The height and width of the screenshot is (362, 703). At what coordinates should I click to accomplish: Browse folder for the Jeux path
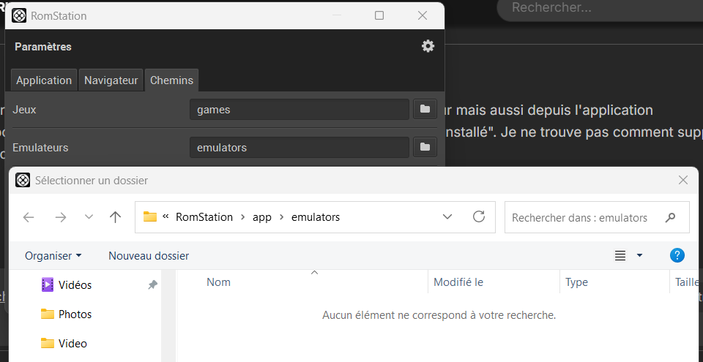(425, 110)
